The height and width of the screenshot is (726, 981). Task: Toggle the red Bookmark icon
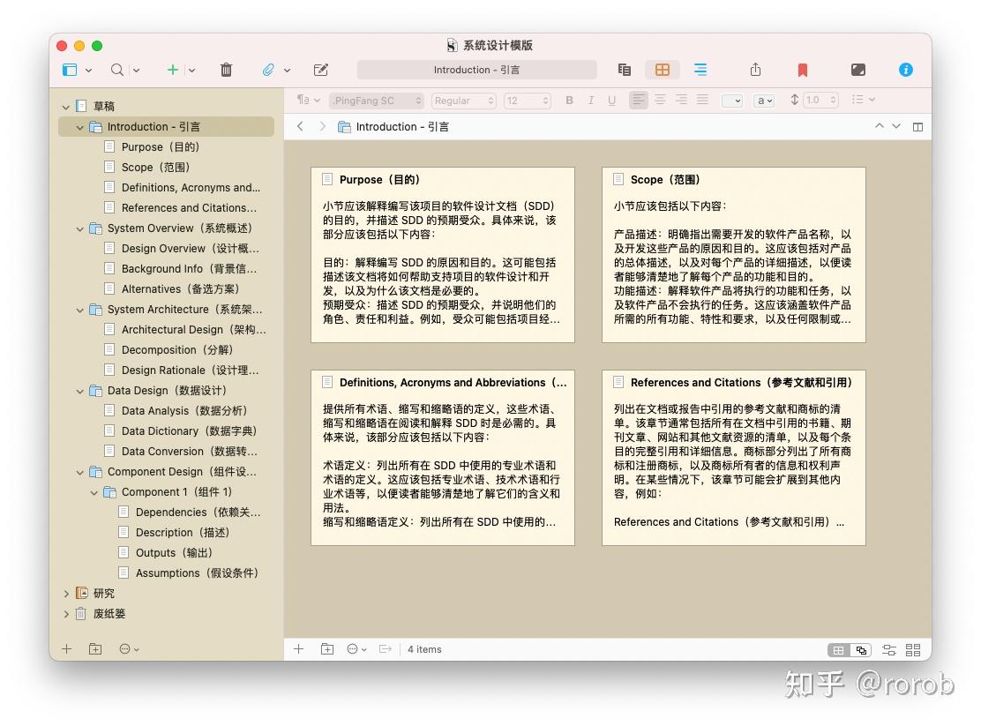coord(803,70)
